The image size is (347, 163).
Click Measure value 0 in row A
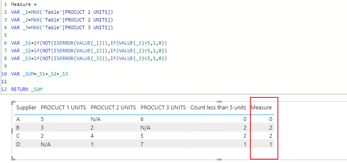(271, 119)
